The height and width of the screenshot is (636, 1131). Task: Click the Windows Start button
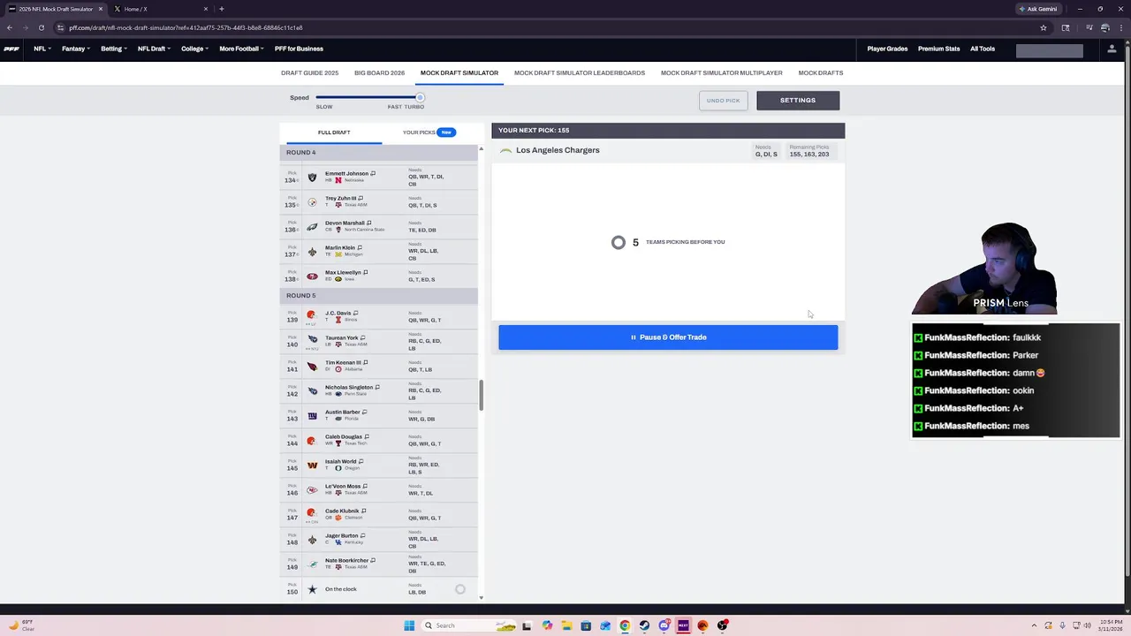409,625
